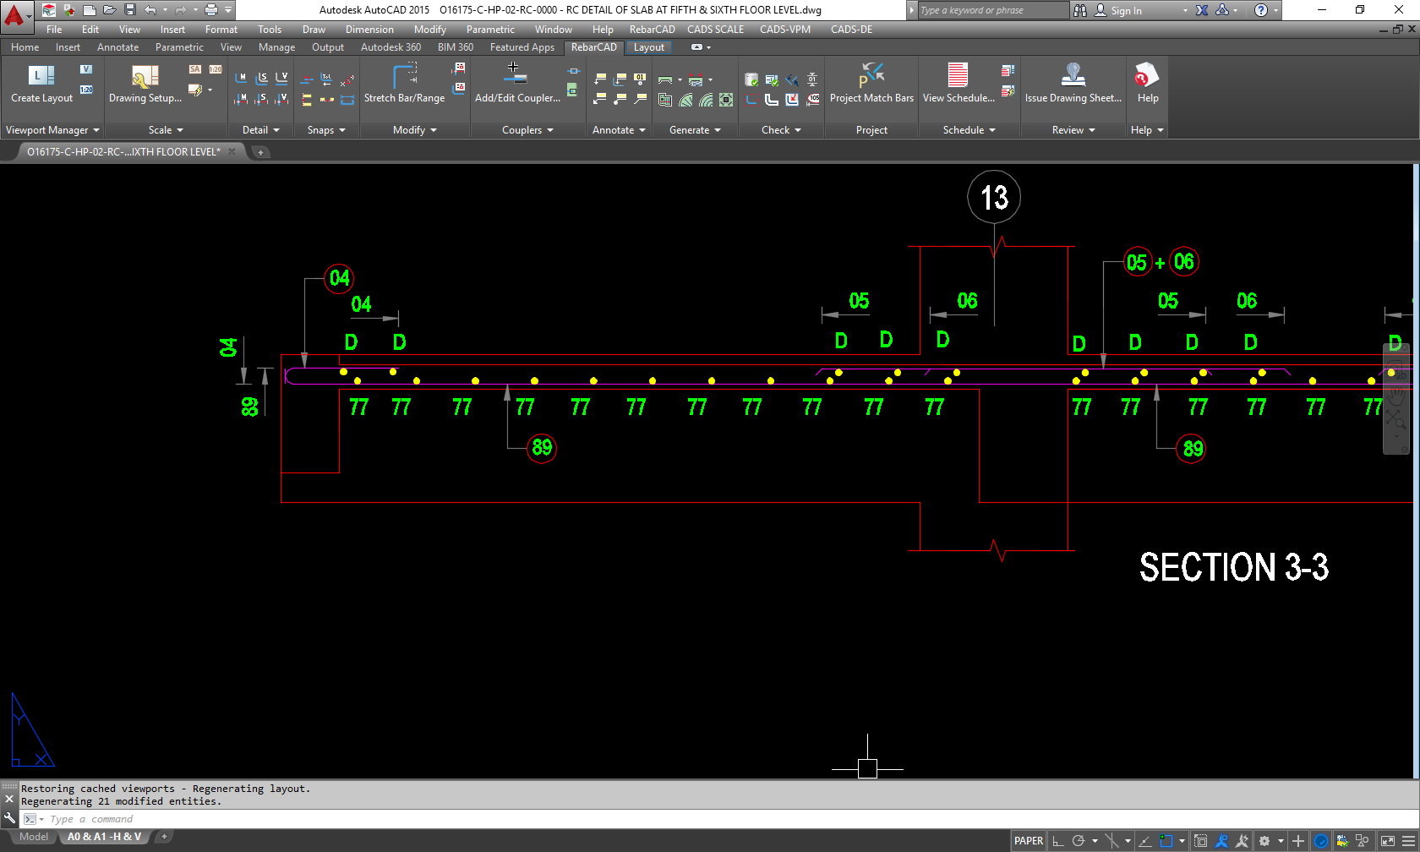Switch to model space using the PAPER toggle

point(1028,840)
